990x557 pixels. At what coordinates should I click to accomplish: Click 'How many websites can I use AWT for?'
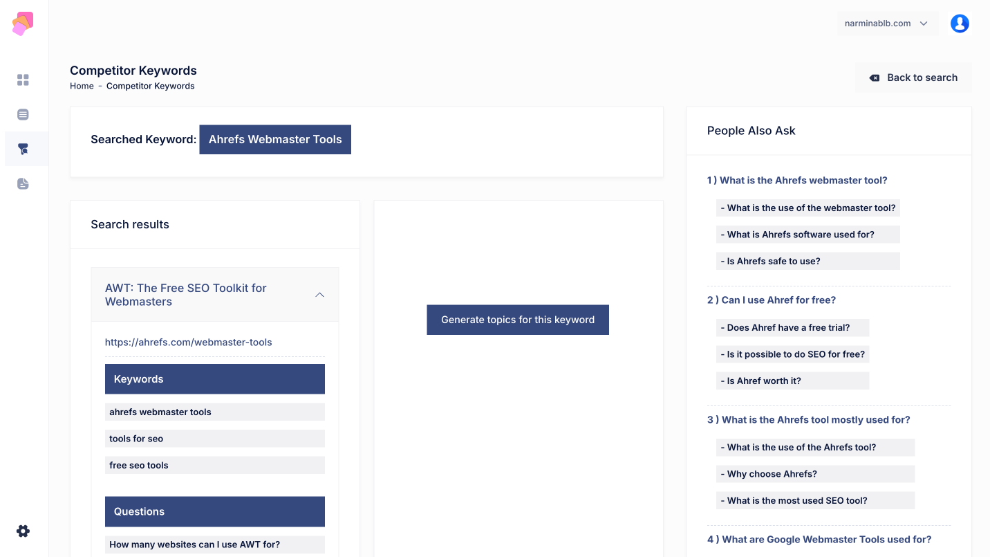pos(215,545)
